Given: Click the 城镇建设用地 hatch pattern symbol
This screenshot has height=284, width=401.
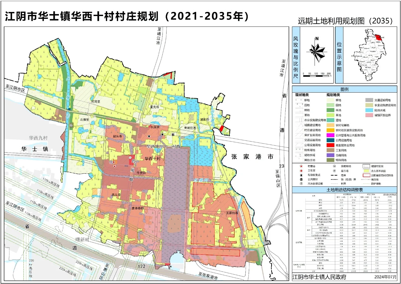Looking at the screenshot, I should 299,125.
